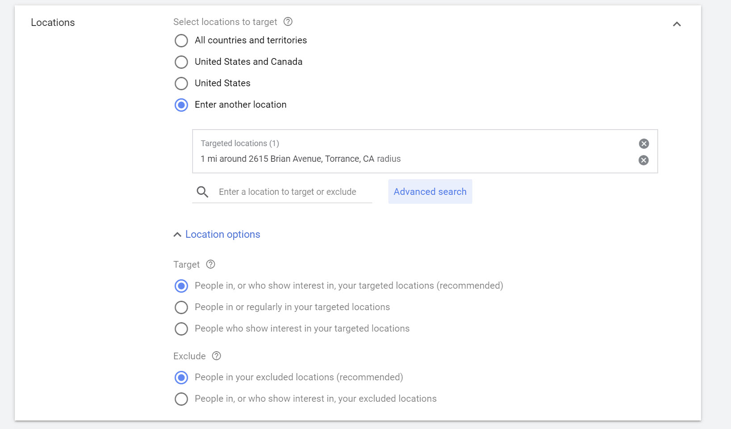Remove the 2615 Brian Avenue radius location
The height and width of the screenshot is (429, 731).
click(x=643, y=160)
